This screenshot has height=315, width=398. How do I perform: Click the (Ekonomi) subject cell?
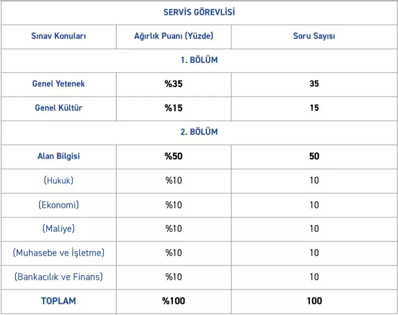click(59, 205)
